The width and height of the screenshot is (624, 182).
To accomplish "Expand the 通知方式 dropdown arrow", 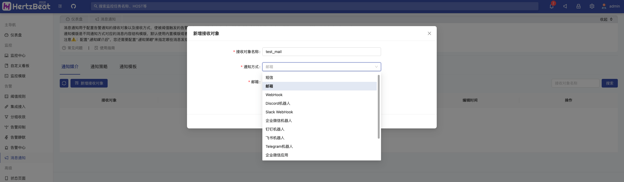I will click(376, 67).
